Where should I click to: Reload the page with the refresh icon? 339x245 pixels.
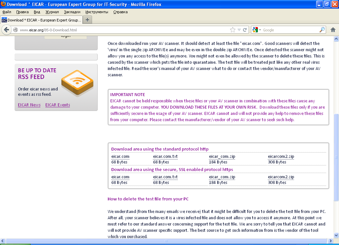(x=245, y=30)
